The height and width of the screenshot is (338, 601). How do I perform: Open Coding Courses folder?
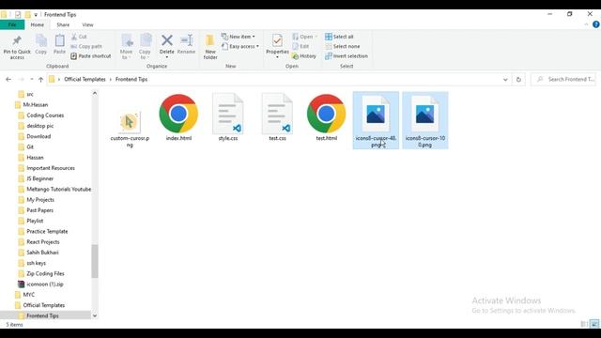41,115
